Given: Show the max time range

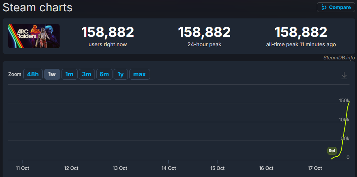Looking at the screenshot, I should [x=139, y=74].
